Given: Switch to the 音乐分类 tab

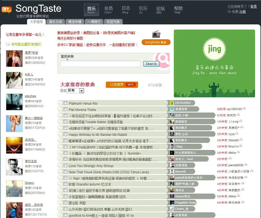Looking at the screenshot, I should (x=56, y=22).
